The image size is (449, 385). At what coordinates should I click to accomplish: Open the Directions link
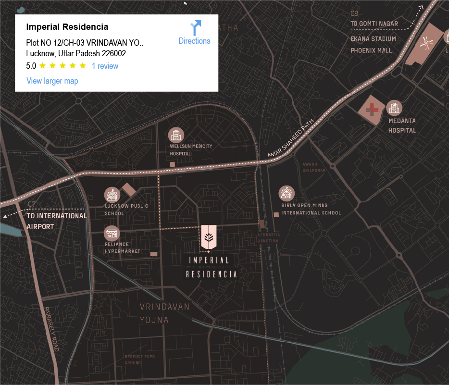194,41
